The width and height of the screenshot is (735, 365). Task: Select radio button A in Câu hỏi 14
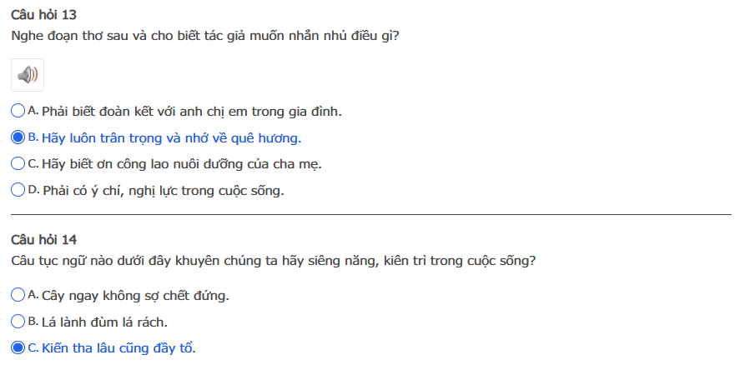coord(18,295)
